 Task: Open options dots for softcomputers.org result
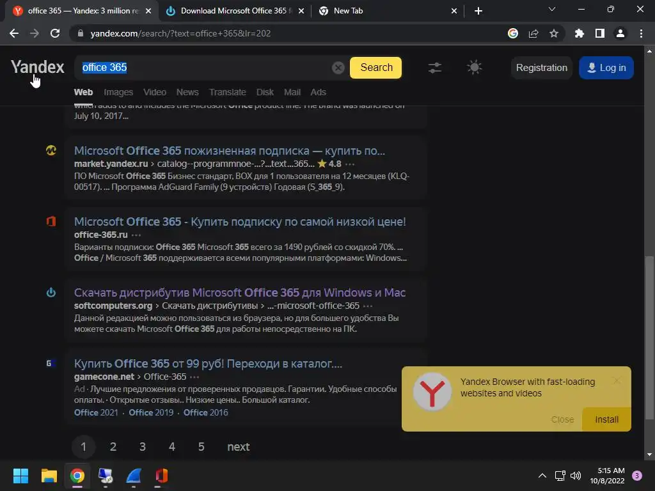coord(368,306)
